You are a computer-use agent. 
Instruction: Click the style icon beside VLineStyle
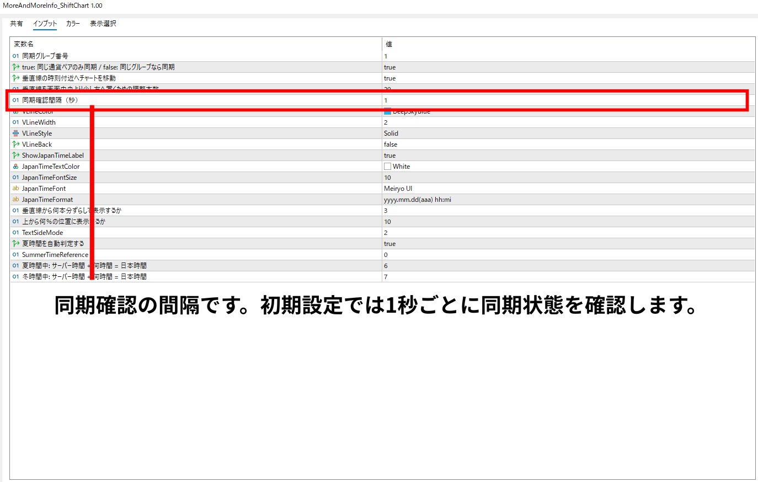click(15, 133)
